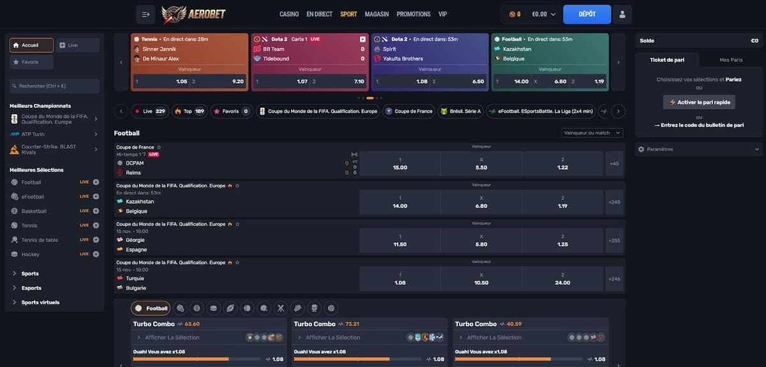Open the user account profile icon
766x367 pixels.
point(622,14)
